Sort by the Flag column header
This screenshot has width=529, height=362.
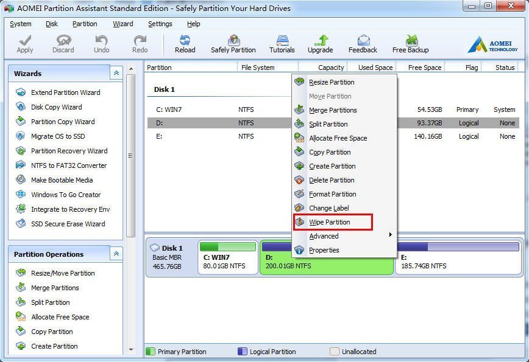coord(463,68)
